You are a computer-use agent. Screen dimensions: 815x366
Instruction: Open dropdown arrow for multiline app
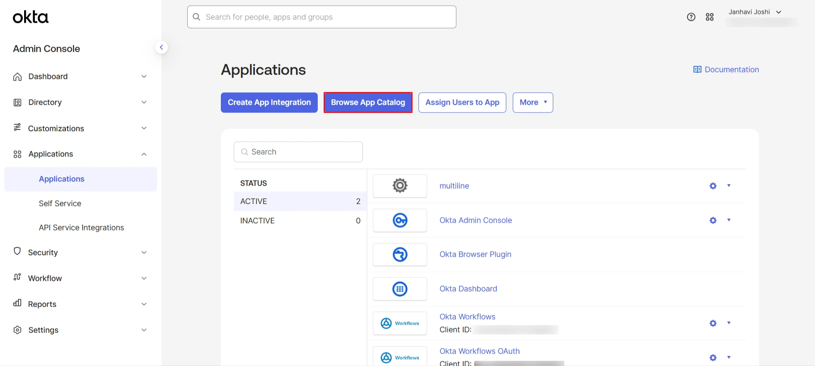[x=729, y=186]
